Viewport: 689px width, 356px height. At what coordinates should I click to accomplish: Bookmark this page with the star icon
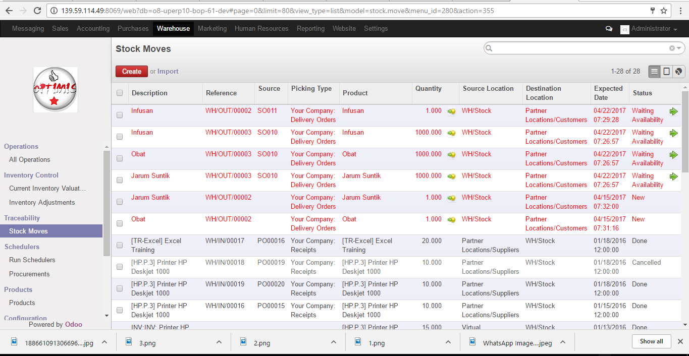[x=664, y=10]
